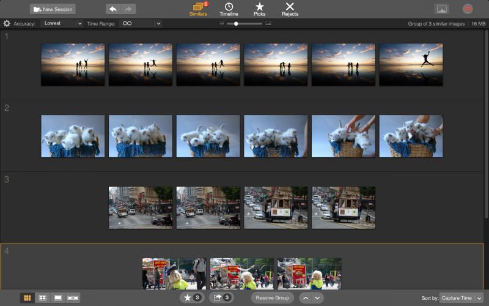
Task: Start a New Session
Action: (53, 9)
